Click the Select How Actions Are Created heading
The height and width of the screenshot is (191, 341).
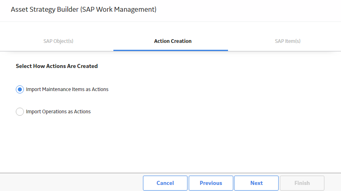click(x=57, y=66)
